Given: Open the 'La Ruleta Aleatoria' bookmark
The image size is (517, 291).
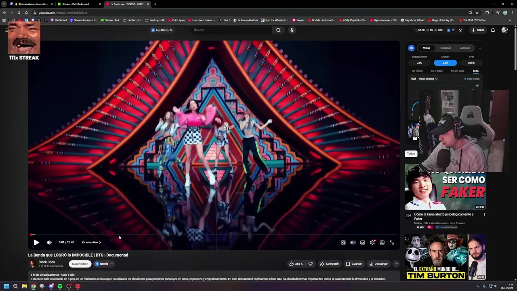Looking at the screenshot, I should click(246, 20).
